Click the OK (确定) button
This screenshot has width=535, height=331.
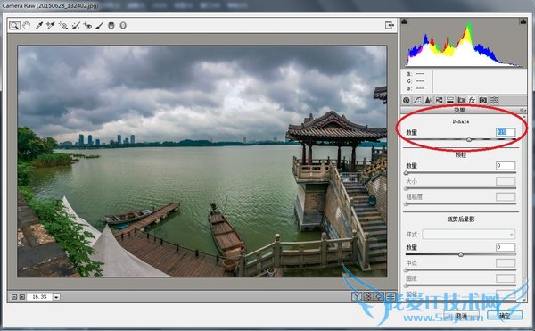[x=505, y=315]
